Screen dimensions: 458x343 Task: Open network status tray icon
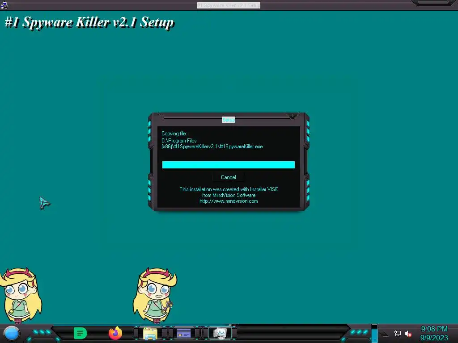click(x=397, y=333)
